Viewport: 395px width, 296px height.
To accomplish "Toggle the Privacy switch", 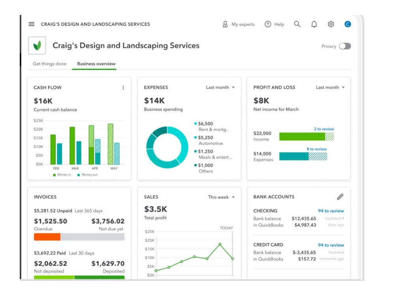I will pos(345,46).
